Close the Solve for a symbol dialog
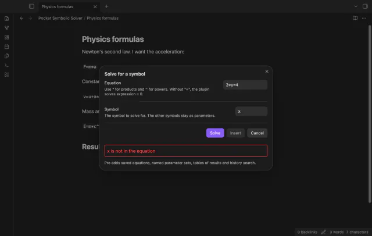The image size is (372, 236). click(267, 71)
